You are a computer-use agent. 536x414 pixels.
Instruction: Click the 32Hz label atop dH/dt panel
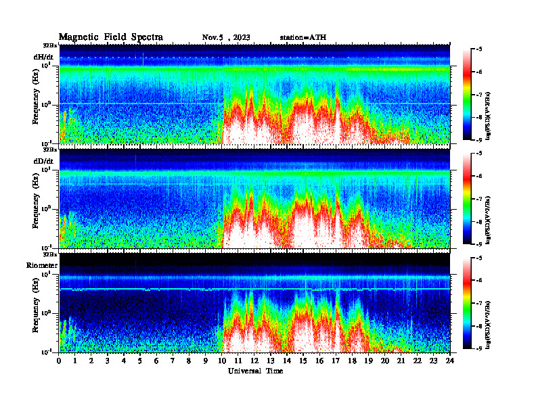49,45
